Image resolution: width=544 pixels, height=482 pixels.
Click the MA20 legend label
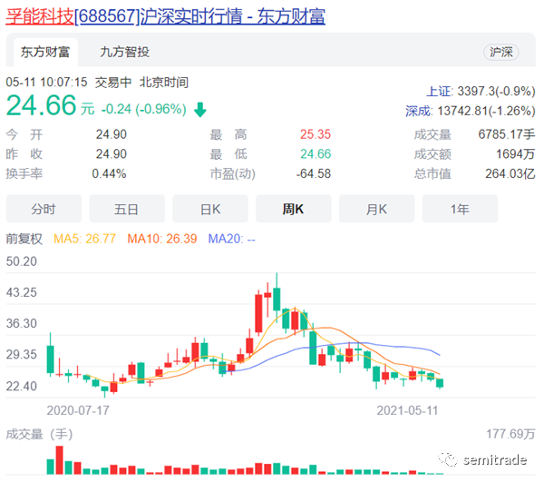pyautogui.click(x=231, y=239)
